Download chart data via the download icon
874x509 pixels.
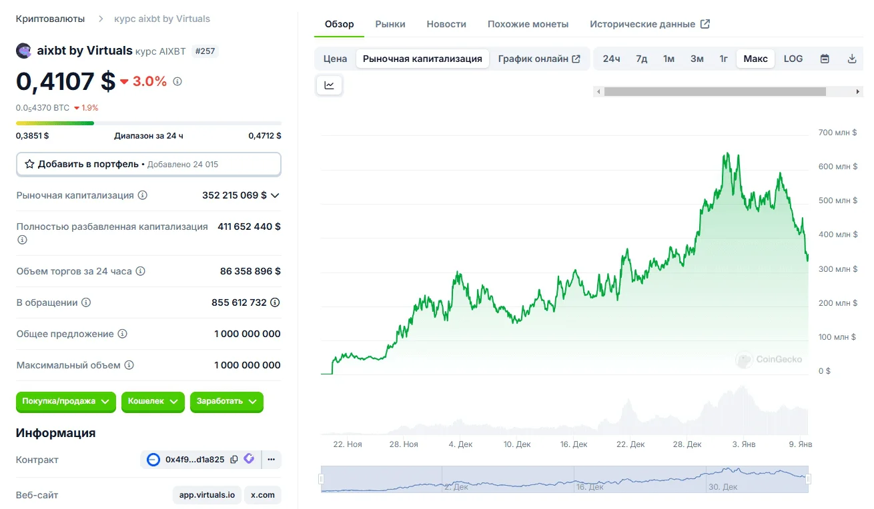pyautogui.click(x=852, y=59)
